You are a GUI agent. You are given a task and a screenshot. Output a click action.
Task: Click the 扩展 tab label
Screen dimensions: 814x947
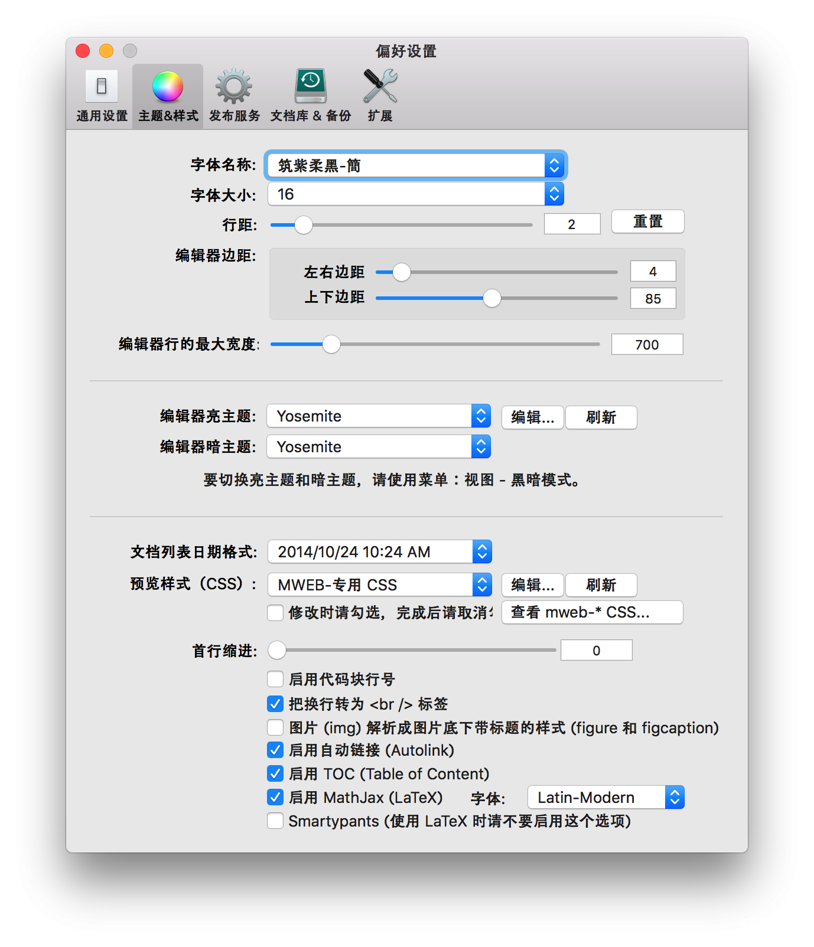[380, 116]
